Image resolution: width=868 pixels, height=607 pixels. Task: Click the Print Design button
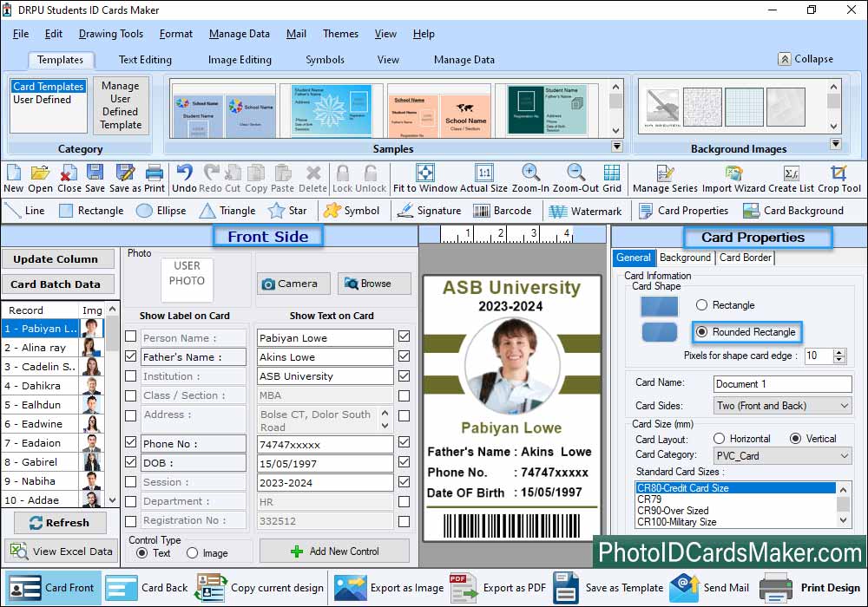tap(810, 588)
